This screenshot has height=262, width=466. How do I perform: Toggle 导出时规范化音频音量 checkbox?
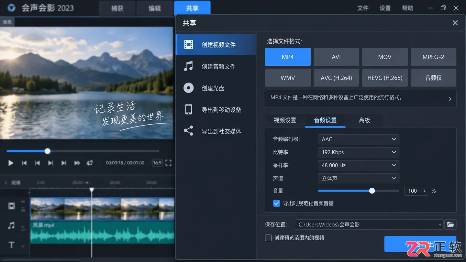(277, 203)
